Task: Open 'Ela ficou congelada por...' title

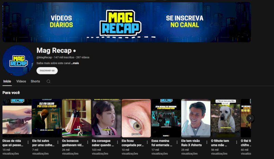Action: (133, 143)
